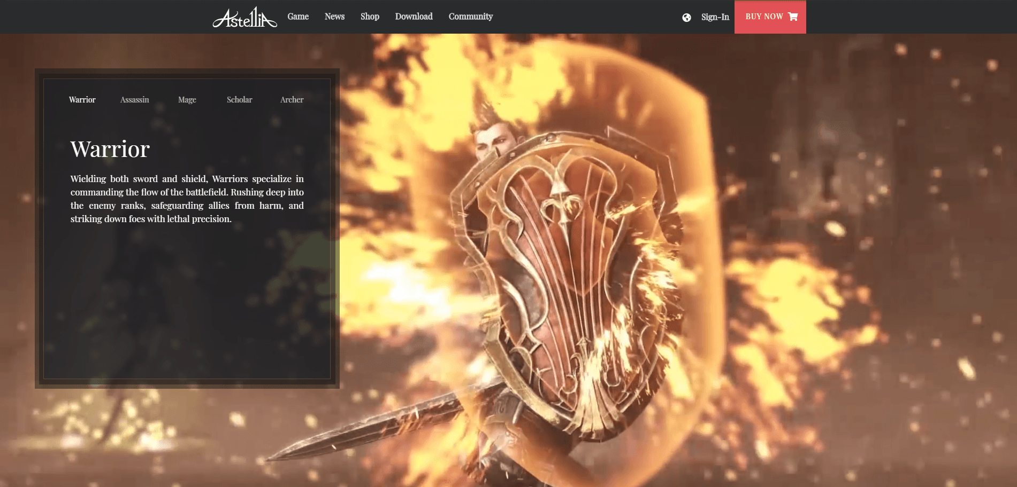This screenshot has width=1017, height=487.
Task: Open the News menu
Action: click(334, 17)
